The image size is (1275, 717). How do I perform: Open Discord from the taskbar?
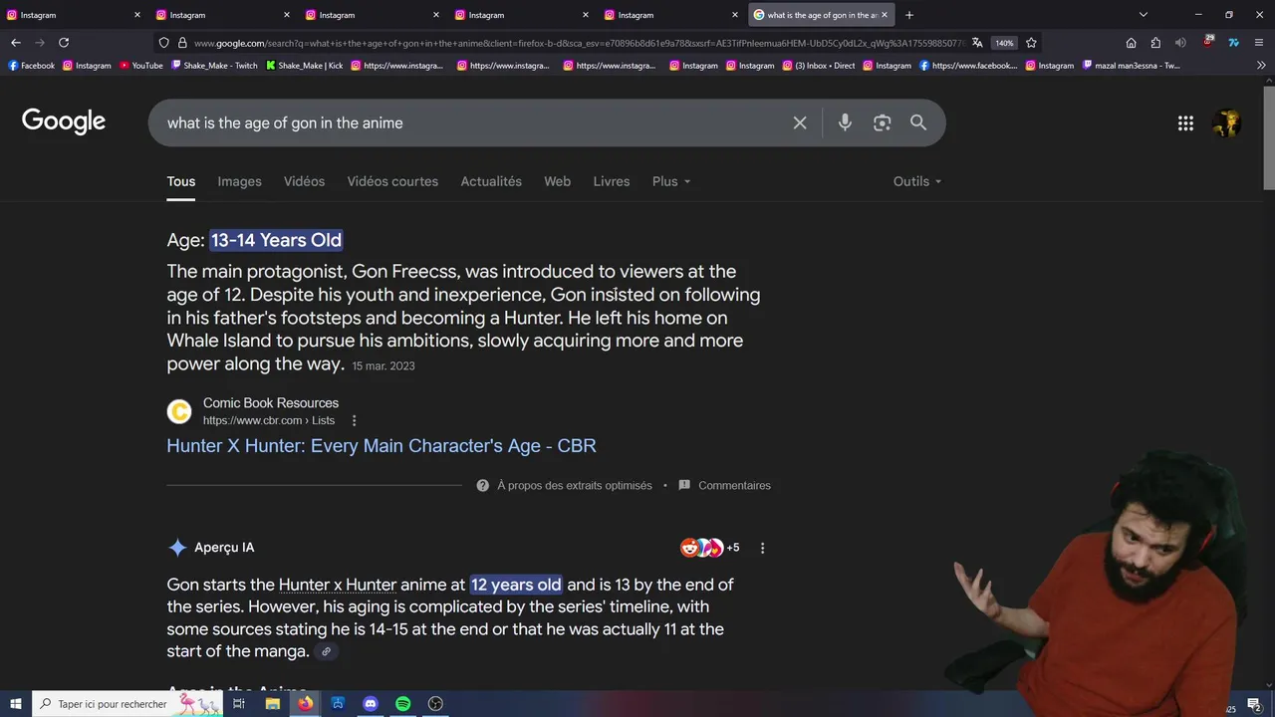[x=371, y=704]
